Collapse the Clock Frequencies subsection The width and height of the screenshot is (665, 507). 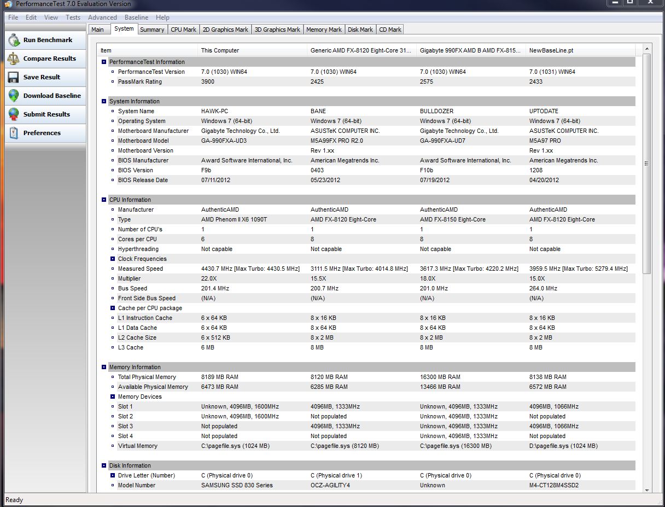tap(113, 259)
